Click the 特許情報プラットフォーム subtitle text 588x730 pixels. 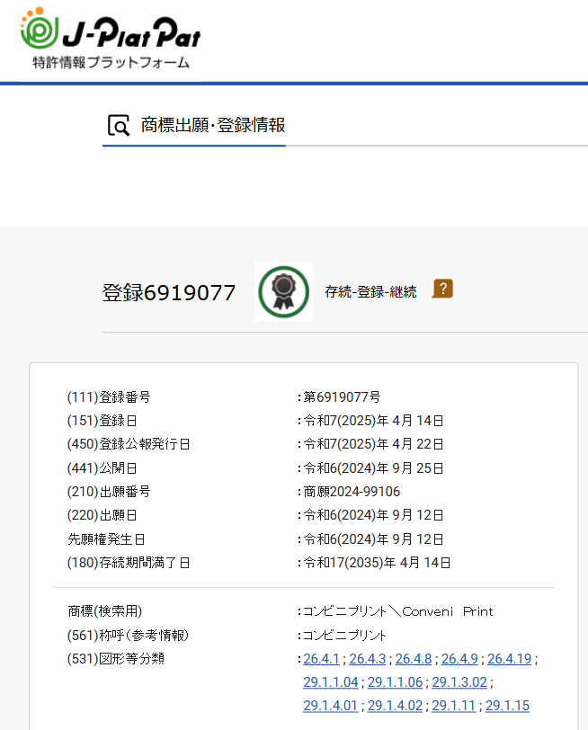tap(111, 62)
